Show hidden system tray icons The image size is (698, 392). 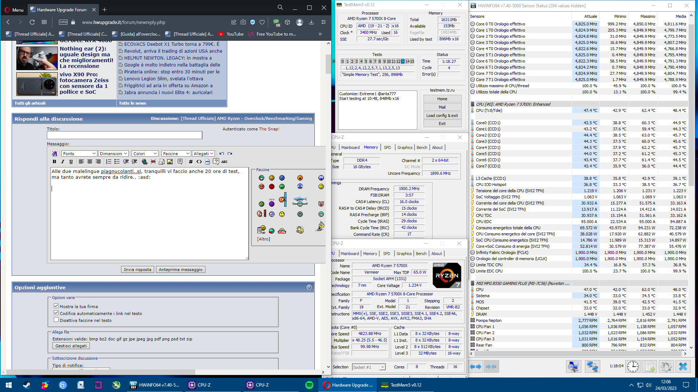(x=631, y=385)
